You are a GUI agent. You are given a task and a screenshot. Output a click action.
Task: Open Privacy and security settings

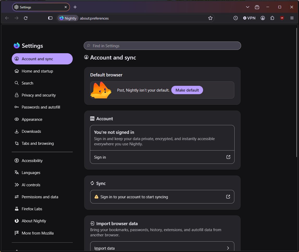[x=42, y=95]
